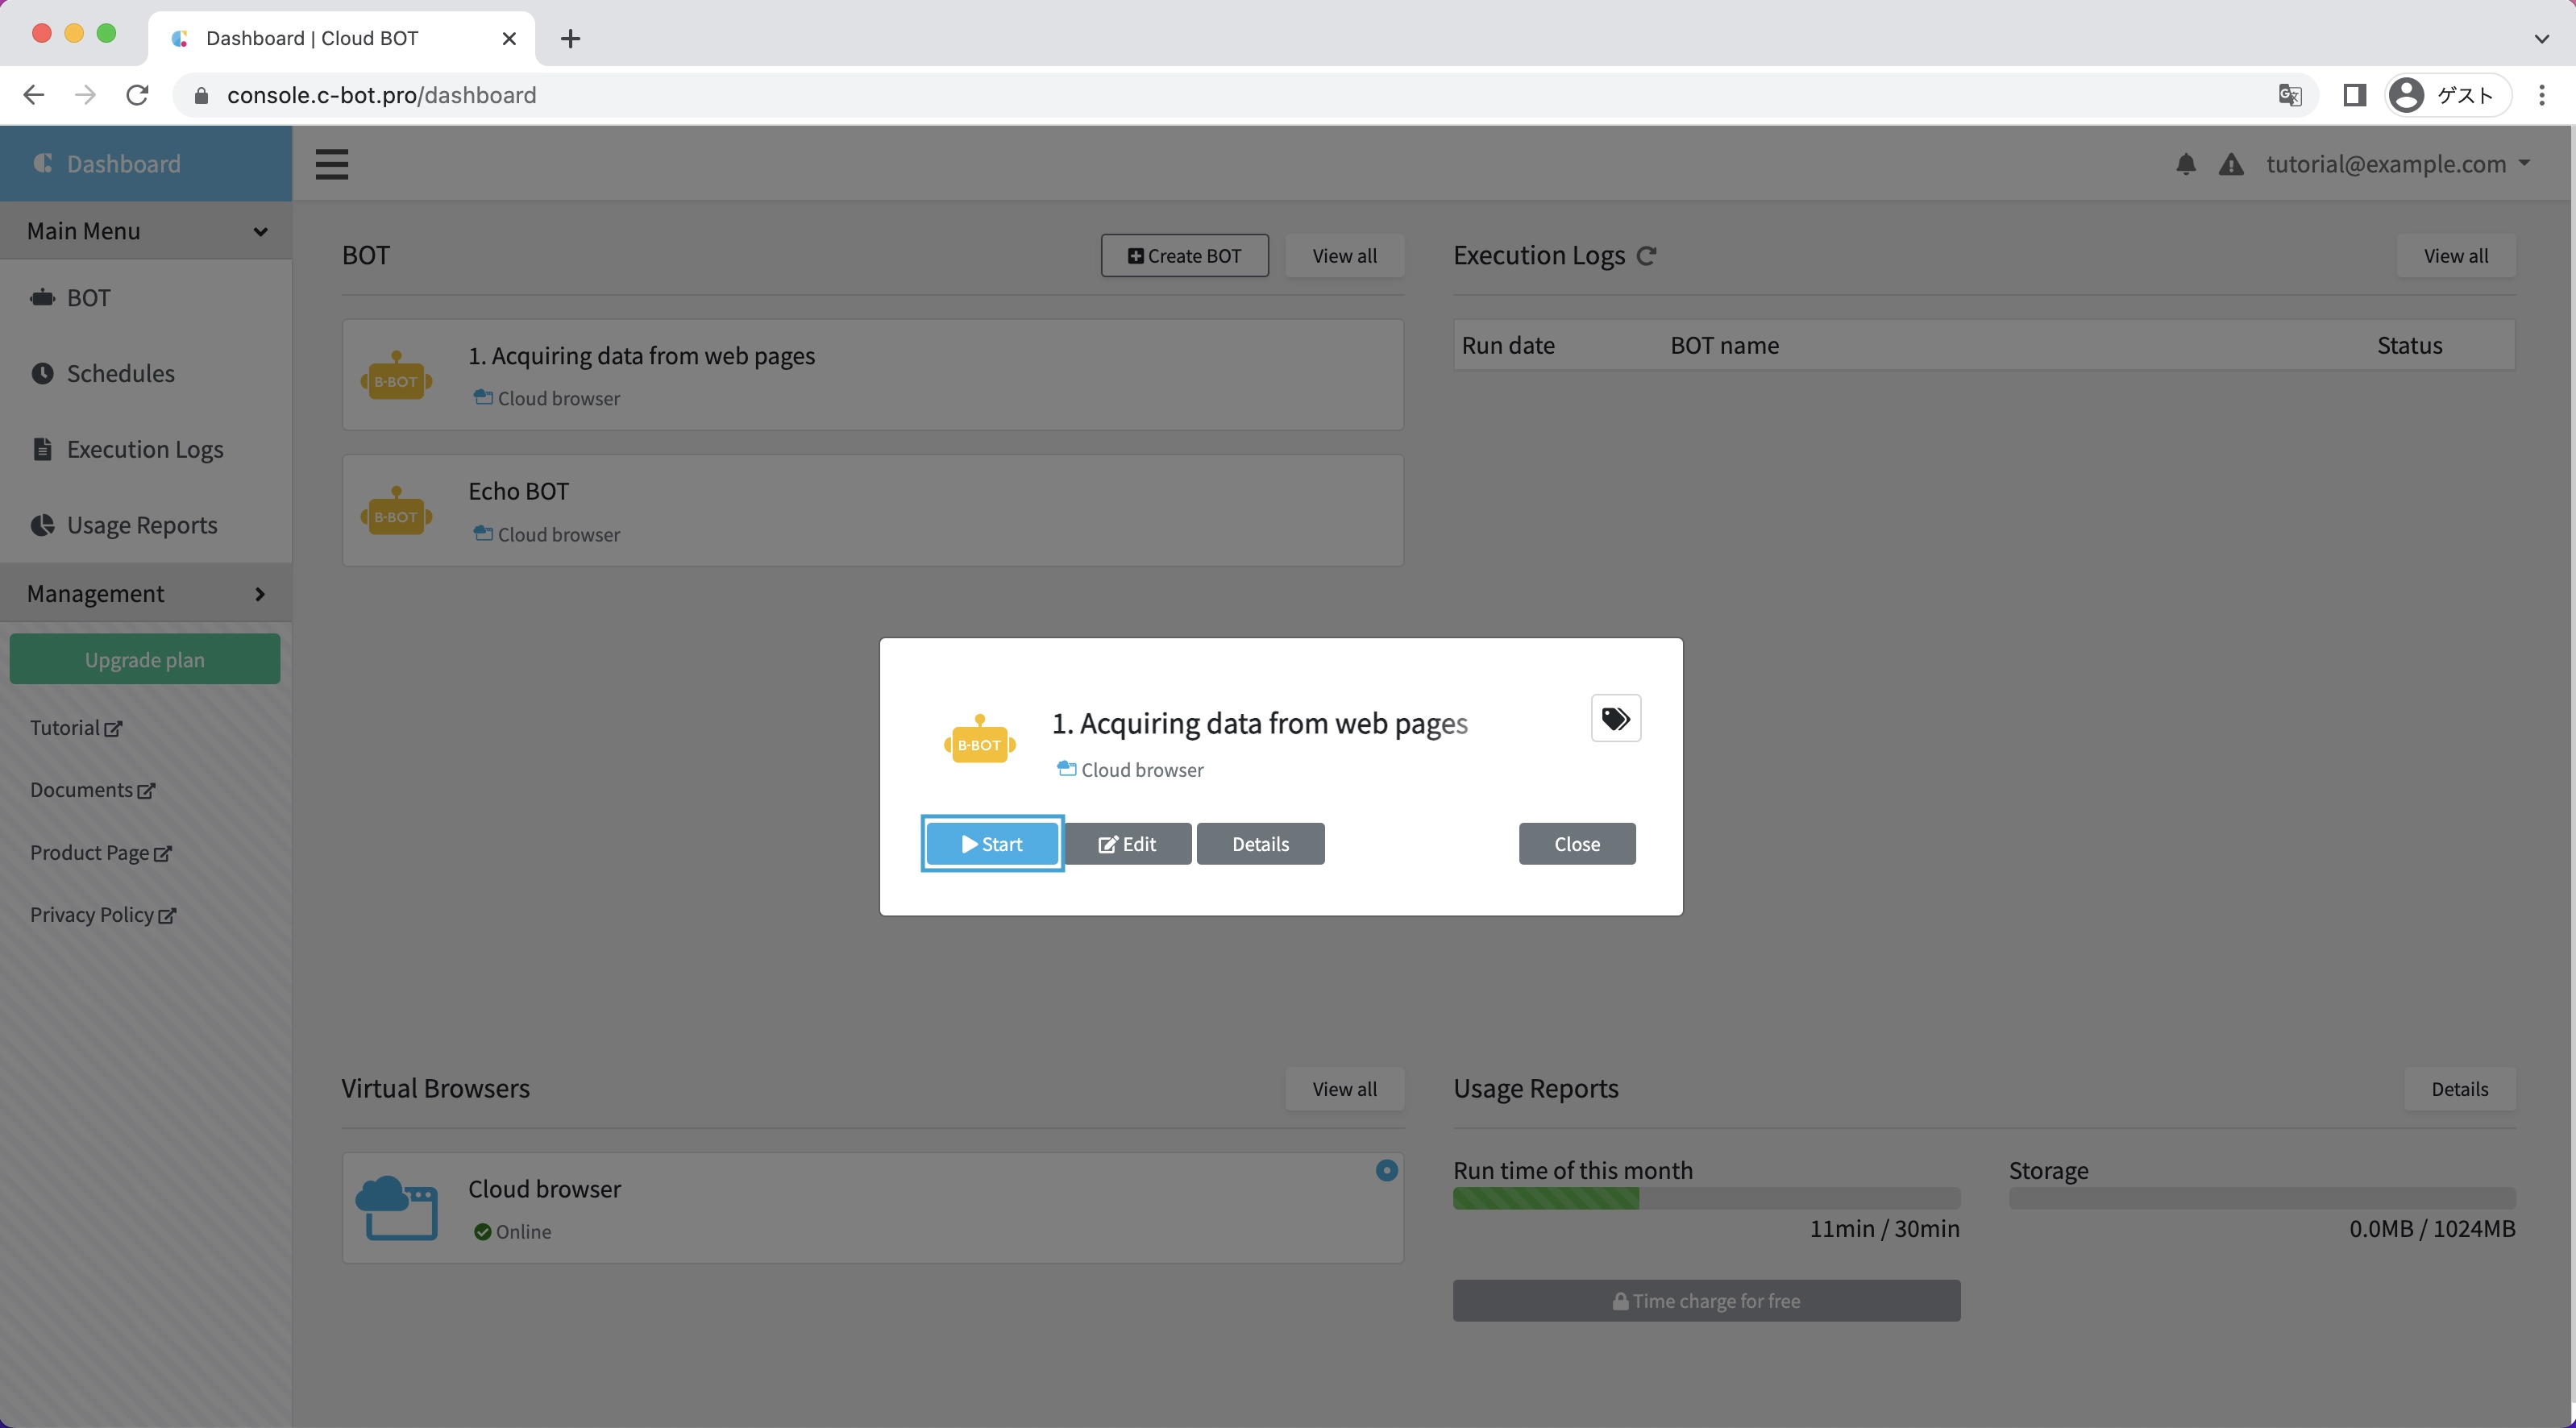The height and width of the screenshot is (1428, 2576).
Task: Start the Acquiring data BOT
Action: click(x=991, y=844)
